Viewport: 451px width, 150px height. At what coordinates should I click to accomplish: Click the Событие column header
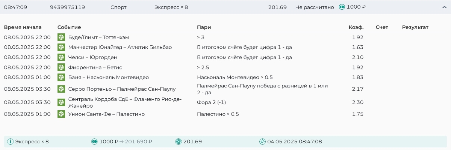click(x=69, y=27)
